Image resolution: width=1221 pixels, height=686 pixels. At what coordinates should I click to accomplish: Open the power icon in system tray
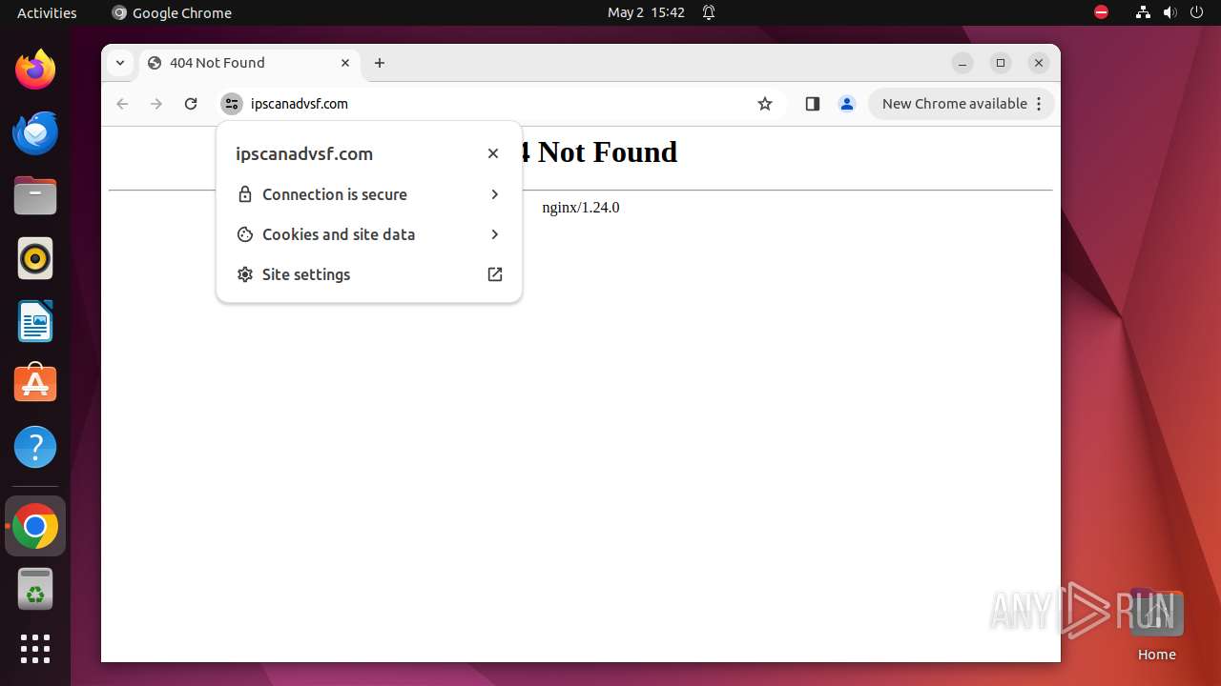pyautogui.click(x=1197, y=12)
